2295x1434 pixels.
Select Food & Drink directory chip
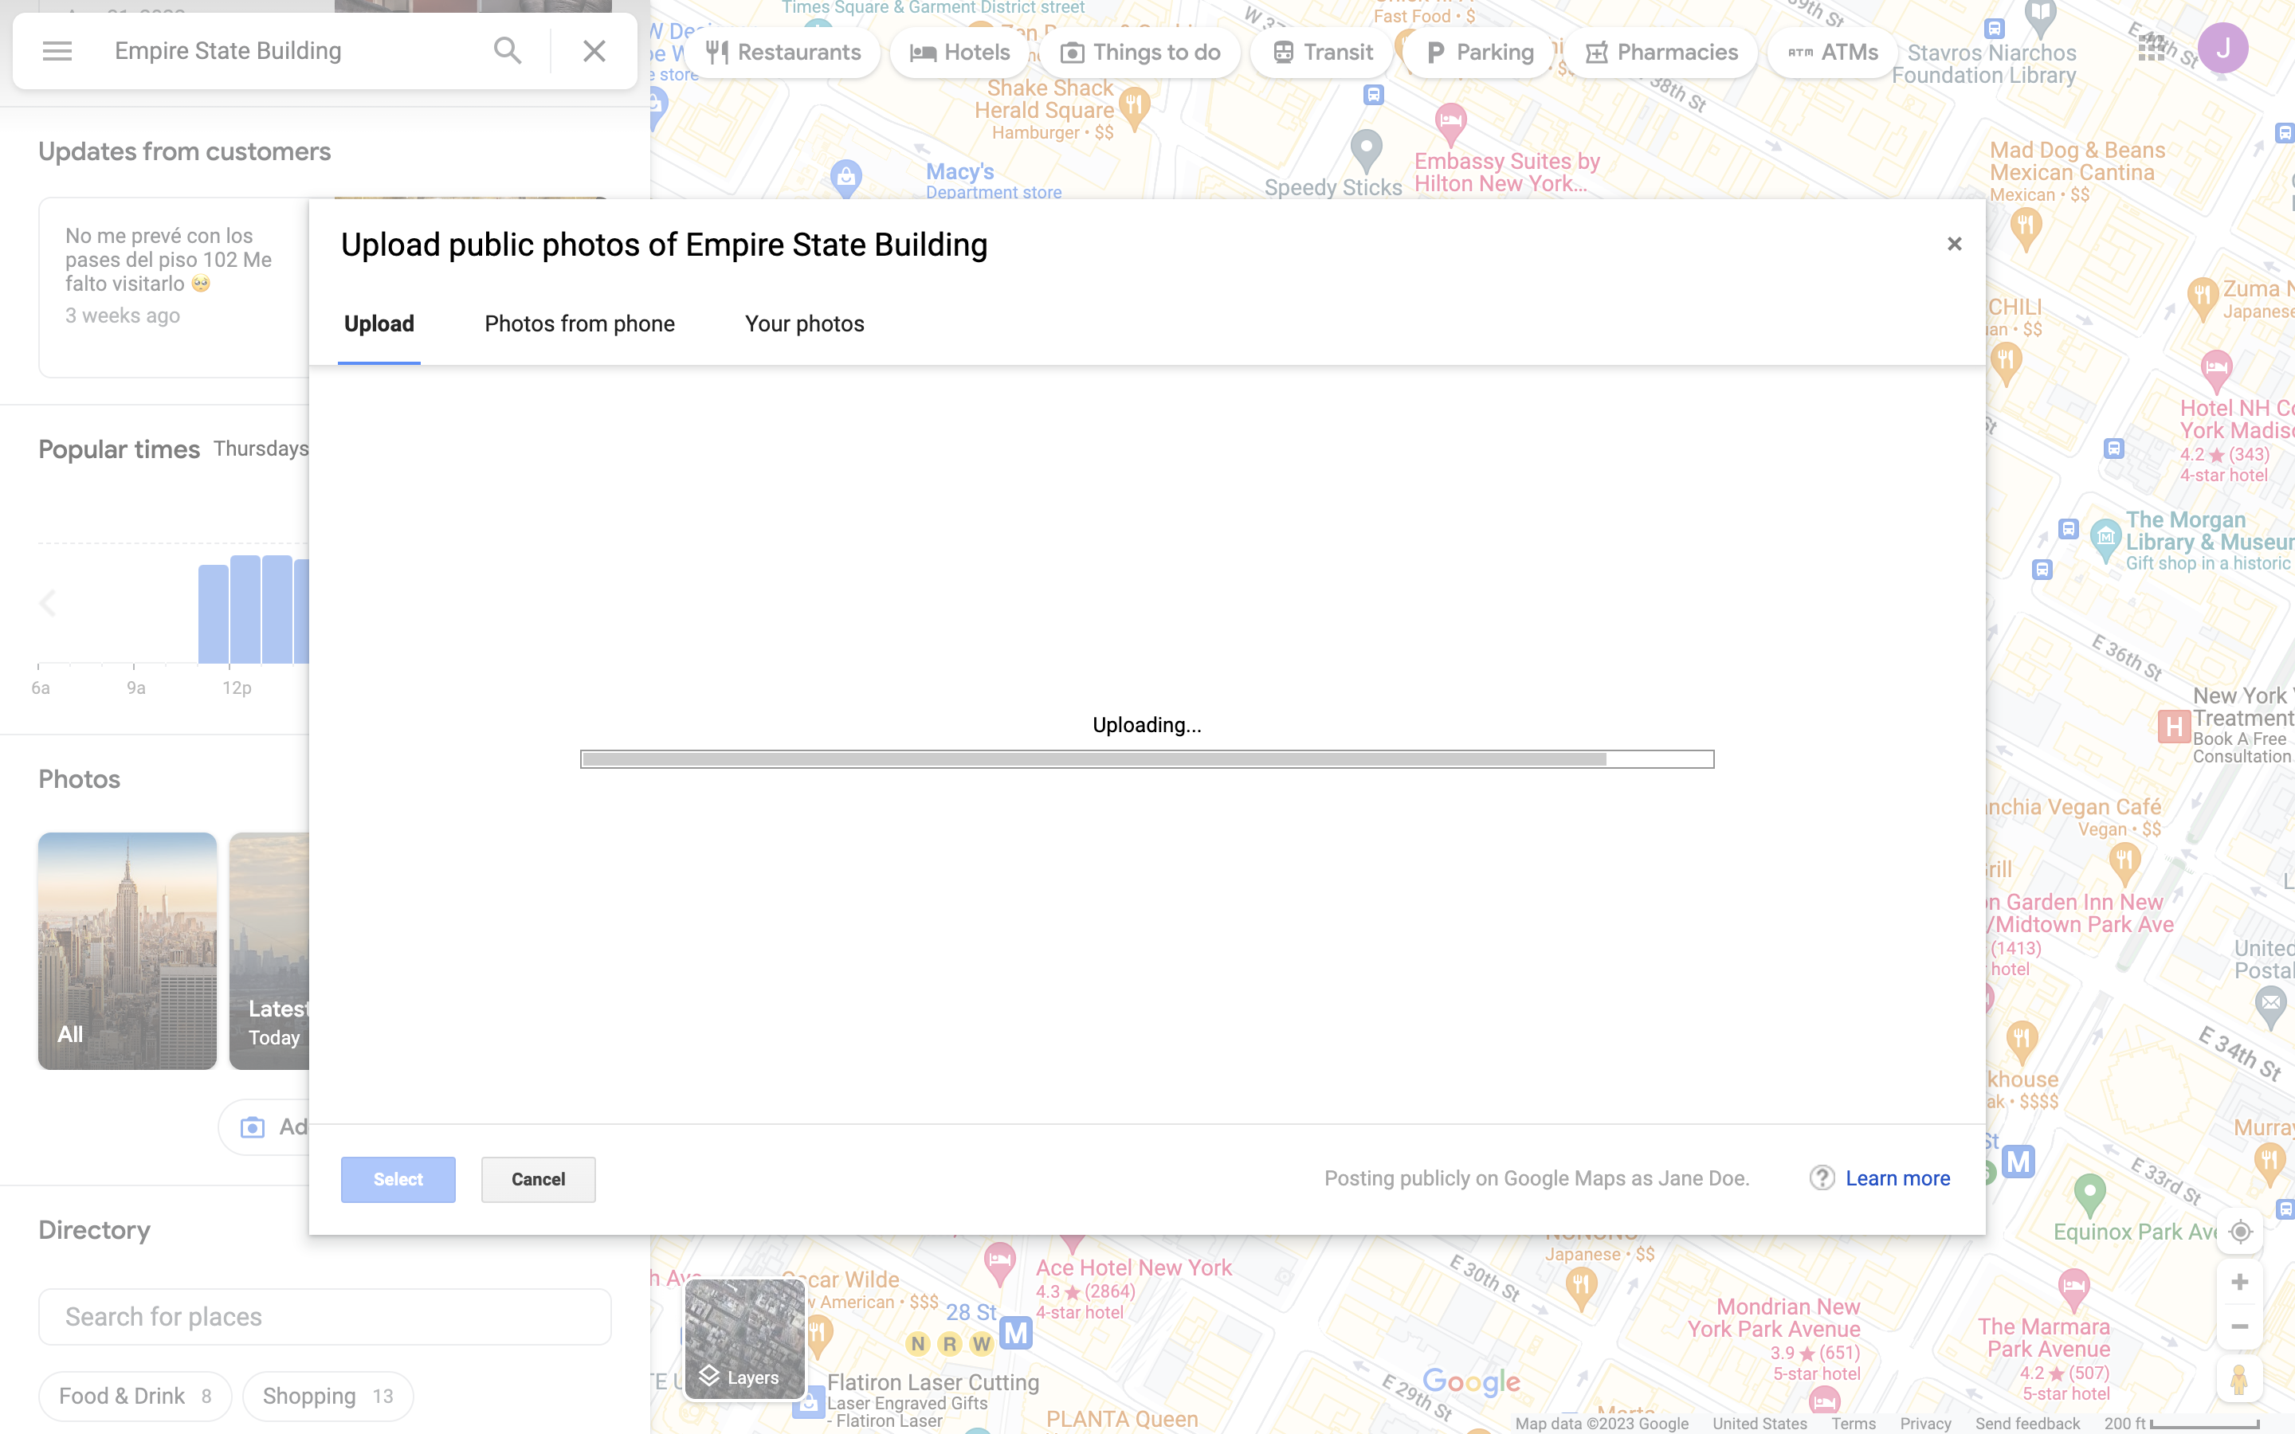point(135,1396)
